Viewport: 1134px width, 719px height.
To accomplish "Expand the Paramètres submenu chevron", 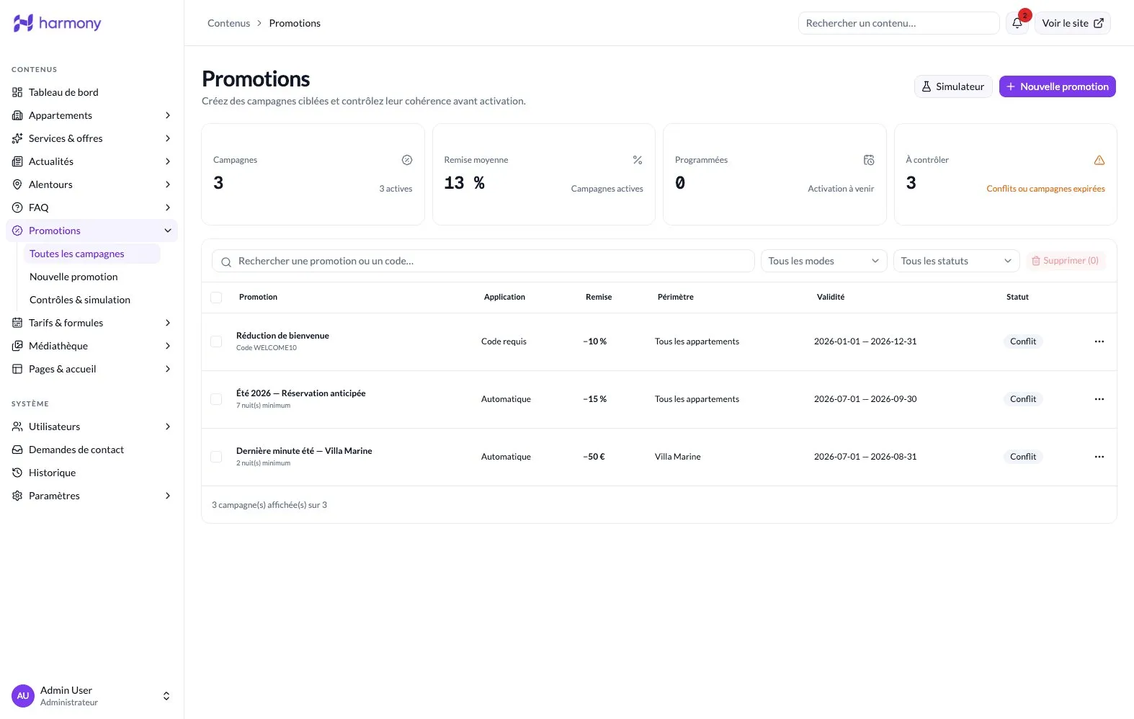I will (168, 496).
